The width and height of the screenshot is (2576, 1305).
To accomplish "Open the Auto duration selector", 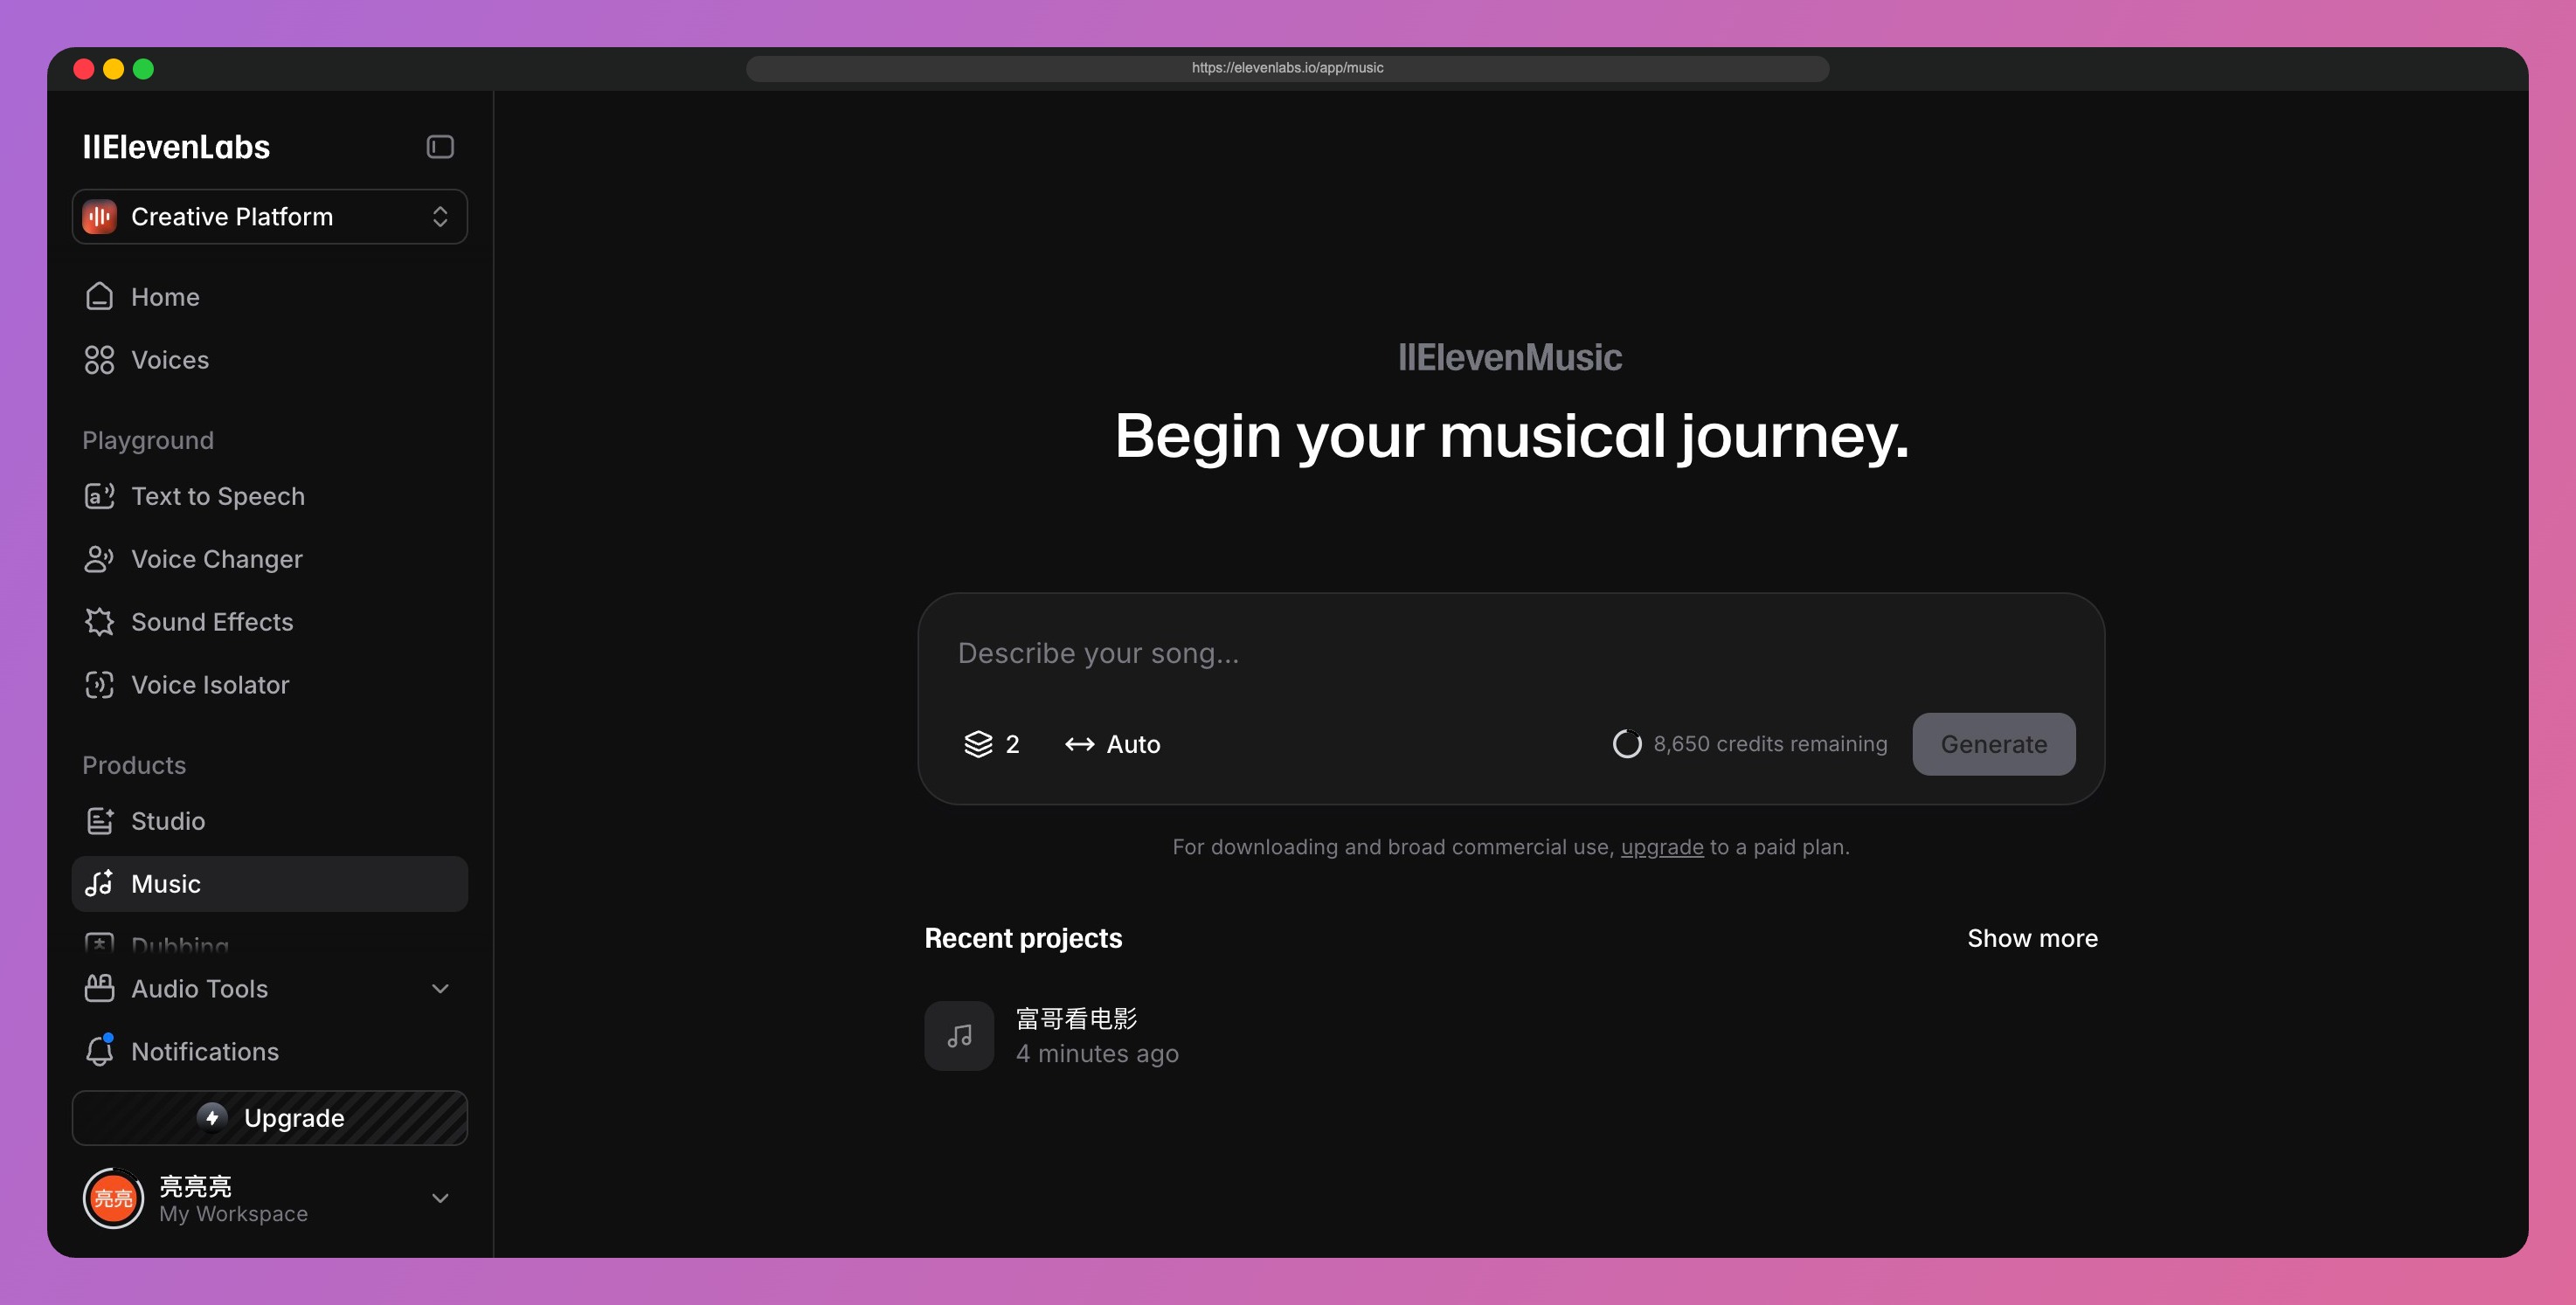I will point(1112,744).
